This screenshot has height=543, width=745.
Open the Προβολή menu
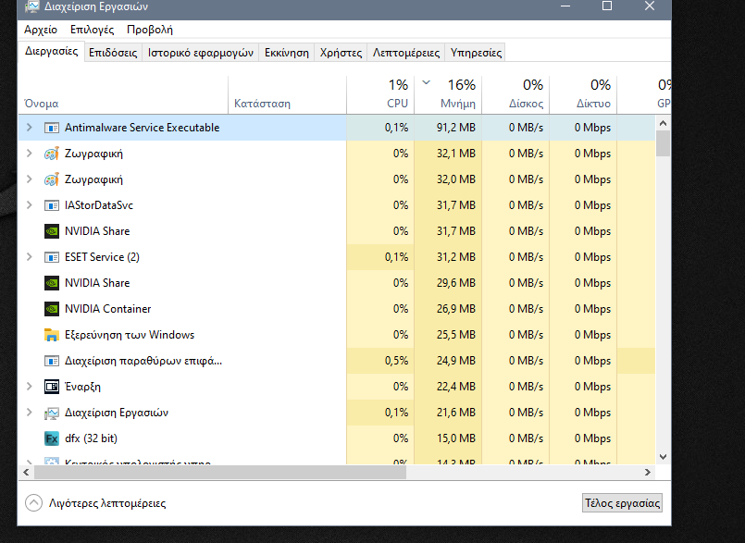tap(149, 30)
